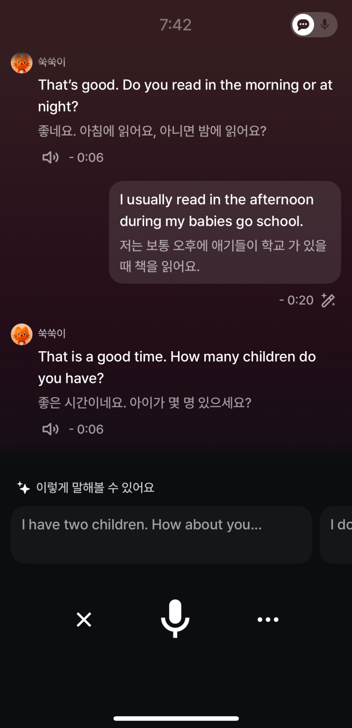Tap the sparkle icon next to suggestion header
Image resolution: width=352 pixels, height=728 pixels.
point(23,487)
